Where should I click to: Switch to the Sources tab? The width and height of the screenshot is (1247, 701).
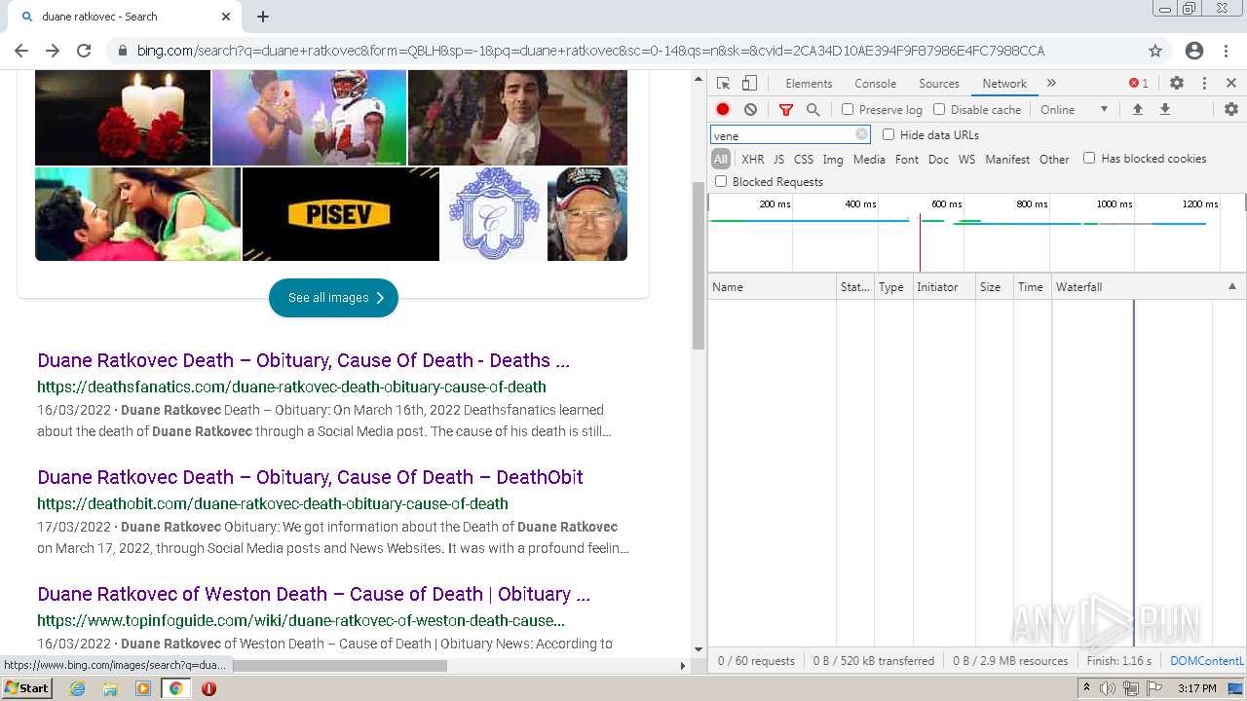pyautogui.click(x=939, y=84)
